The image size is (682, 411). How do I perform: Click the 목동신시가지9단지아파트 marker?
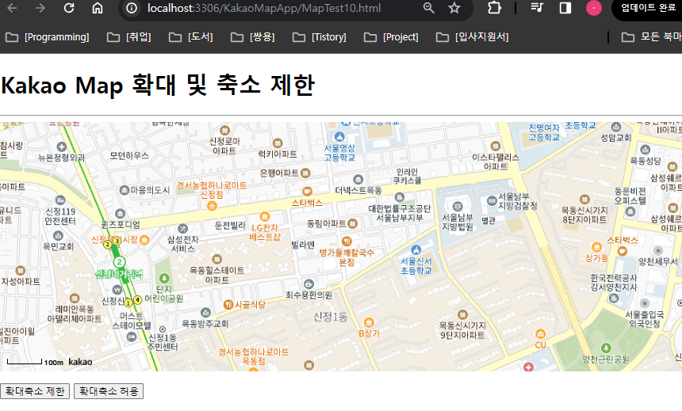pyautogui.click(x=462, y=314)
